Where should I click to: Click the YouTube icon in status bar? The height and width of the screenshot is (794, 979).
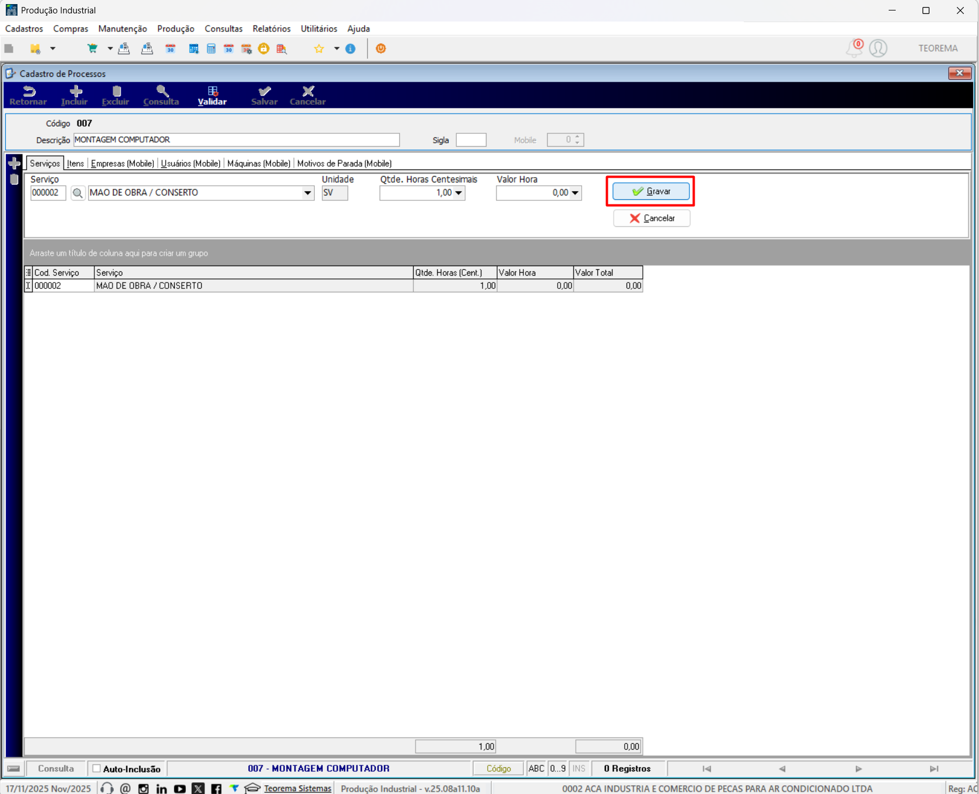[x=179, y=788]
